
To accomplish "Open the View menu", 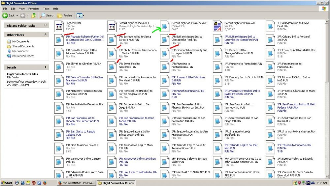I will (22, 9).
